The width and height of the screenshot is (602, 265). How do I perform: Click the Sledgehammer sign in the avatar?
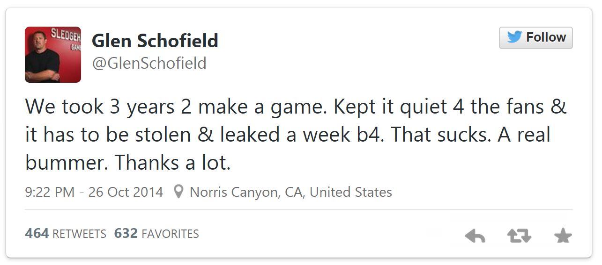click(66, 36)
